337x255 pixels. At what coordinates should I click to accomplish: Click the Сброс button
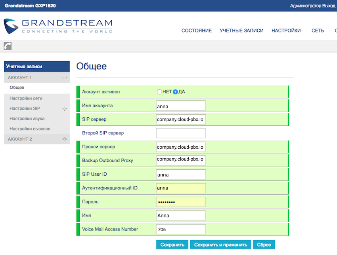[x=264, y=245]
